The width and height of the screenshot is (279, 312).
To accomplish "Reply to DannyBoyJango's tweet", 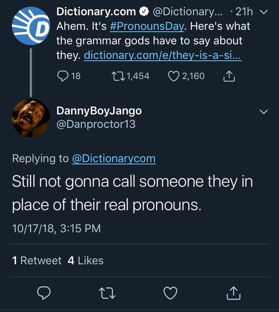I will (x=45, y=292).
